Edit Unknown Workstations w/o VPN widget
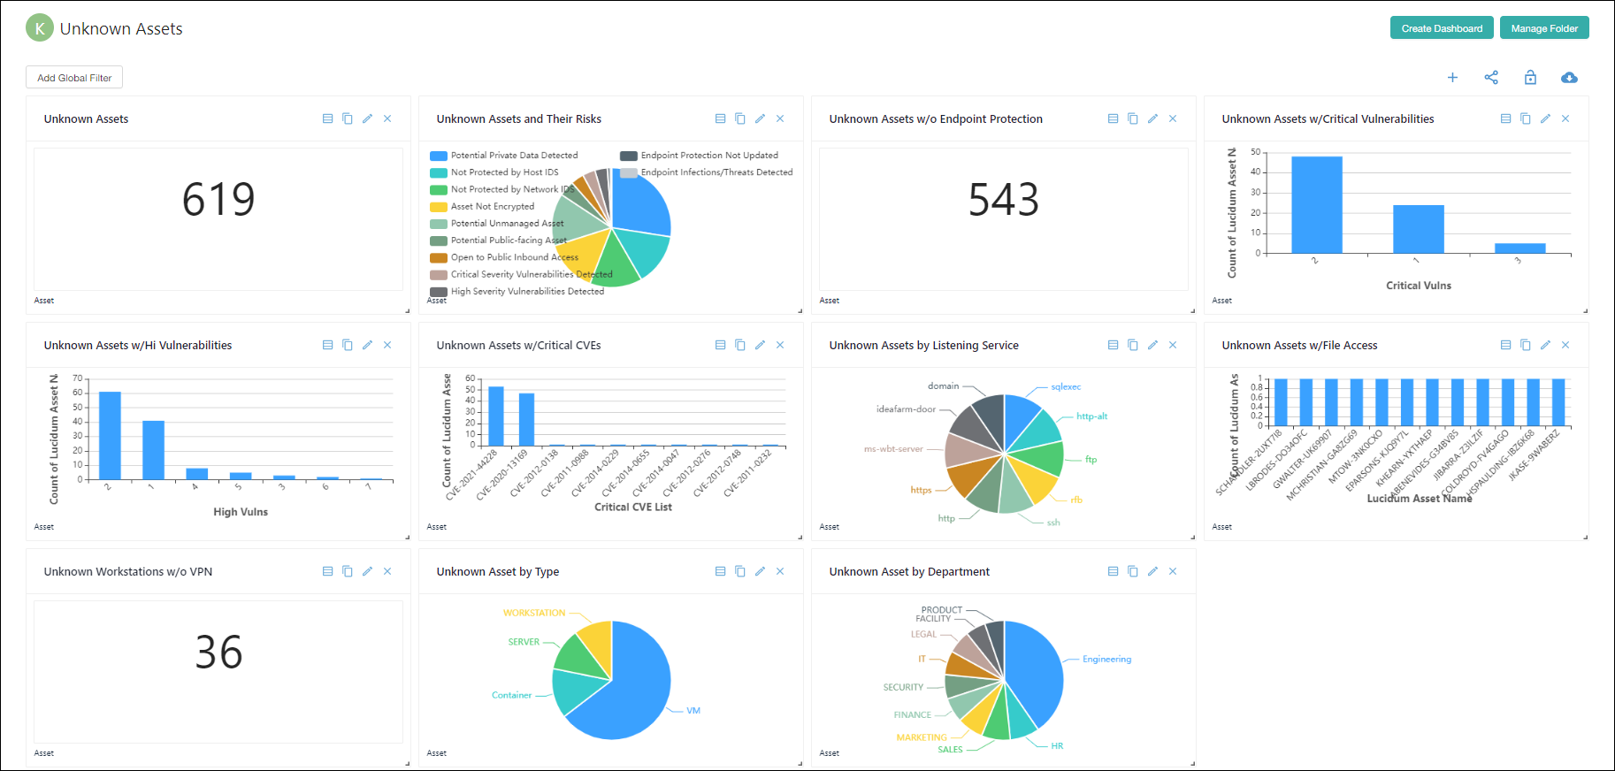 coord(367,571)
